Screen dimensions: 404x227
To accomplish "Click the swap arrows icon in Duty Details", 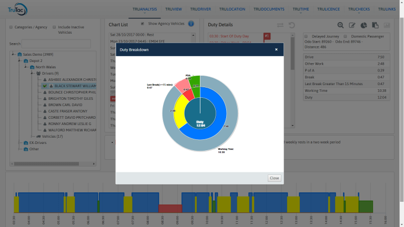I will click(280, 25).
